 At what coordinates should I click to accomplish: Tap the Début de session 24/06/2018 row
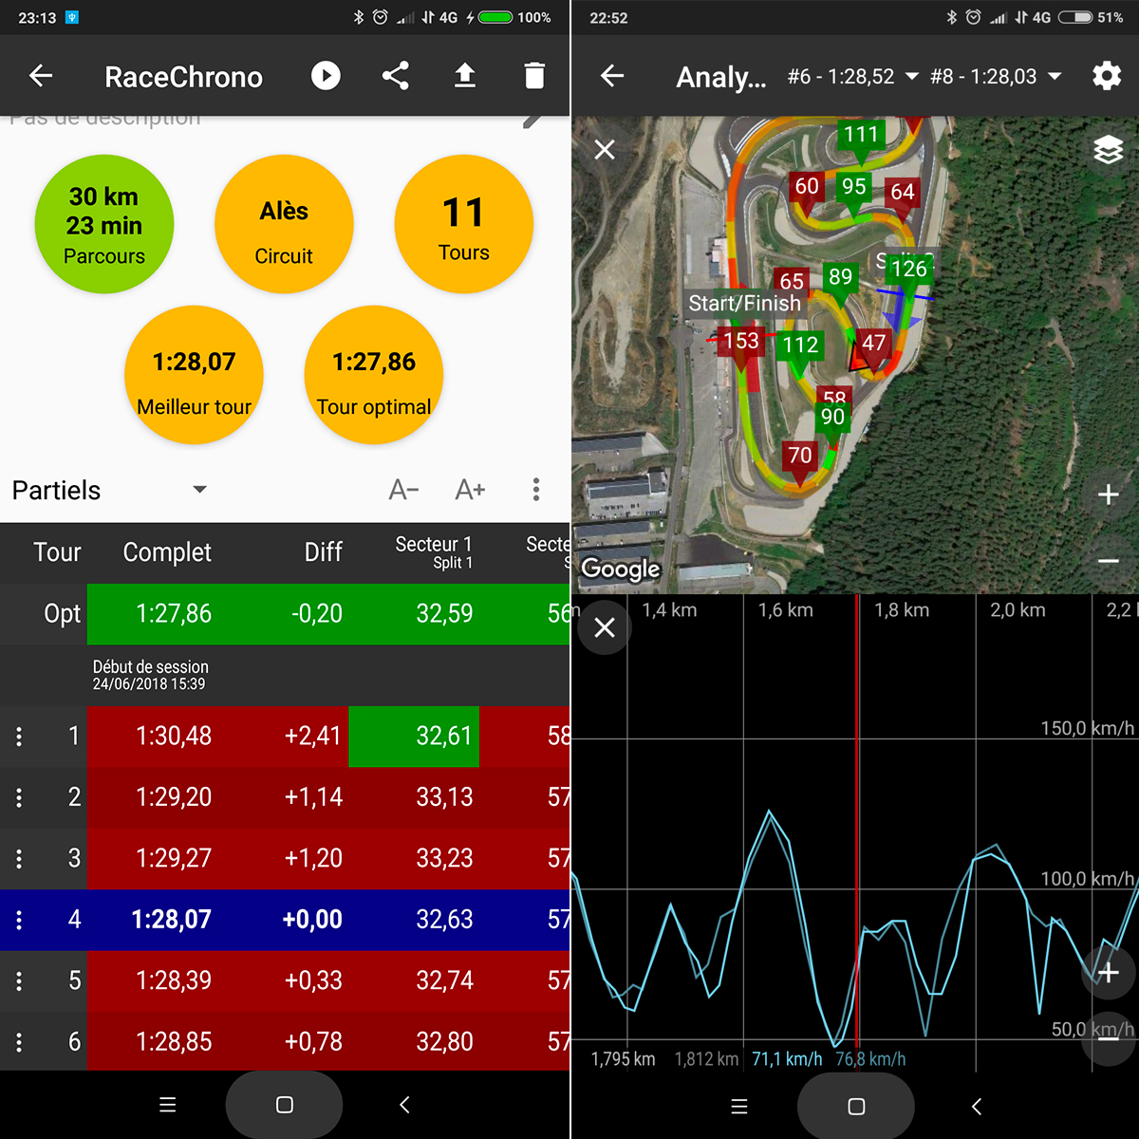point(285,676)
